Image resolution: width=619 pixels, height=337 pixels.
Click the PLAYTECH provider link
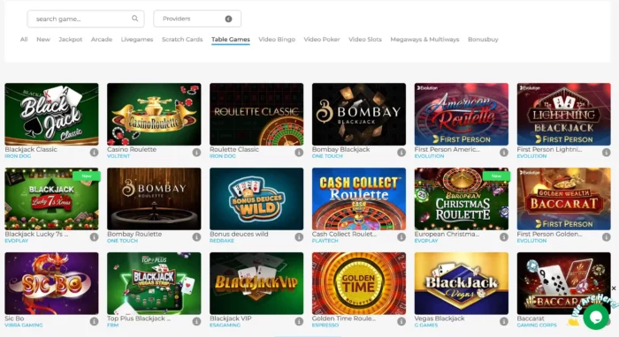[x=325, y=241]
